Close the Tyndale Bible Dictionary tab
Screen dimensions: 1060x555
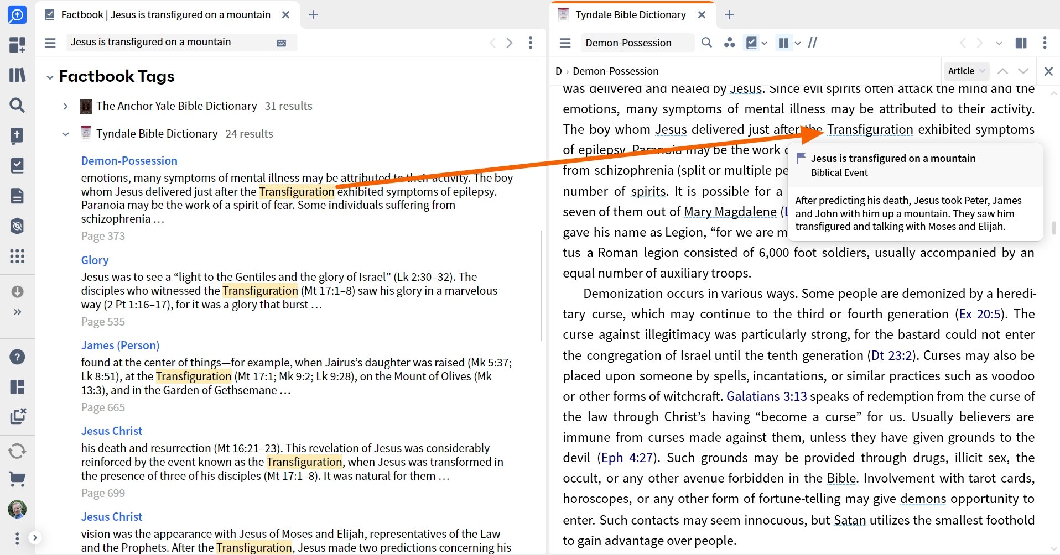click(702, 15)
